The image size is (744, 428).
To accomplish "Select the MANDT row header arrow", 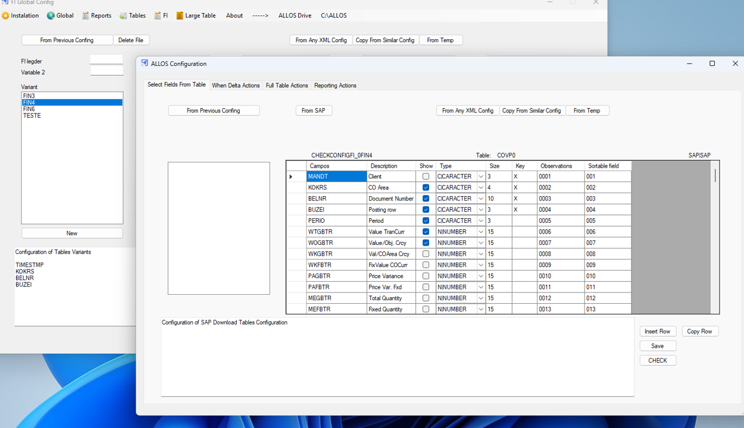I will click(291, 177).
